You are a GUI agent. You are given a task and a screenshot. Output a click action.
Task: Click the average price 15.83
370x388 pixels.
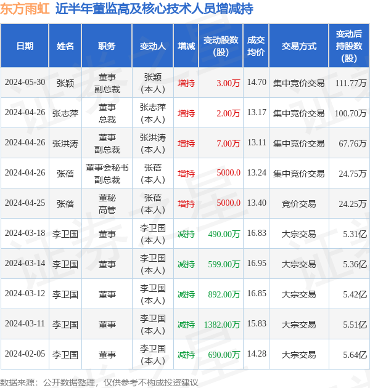click(x=257, y=324)
